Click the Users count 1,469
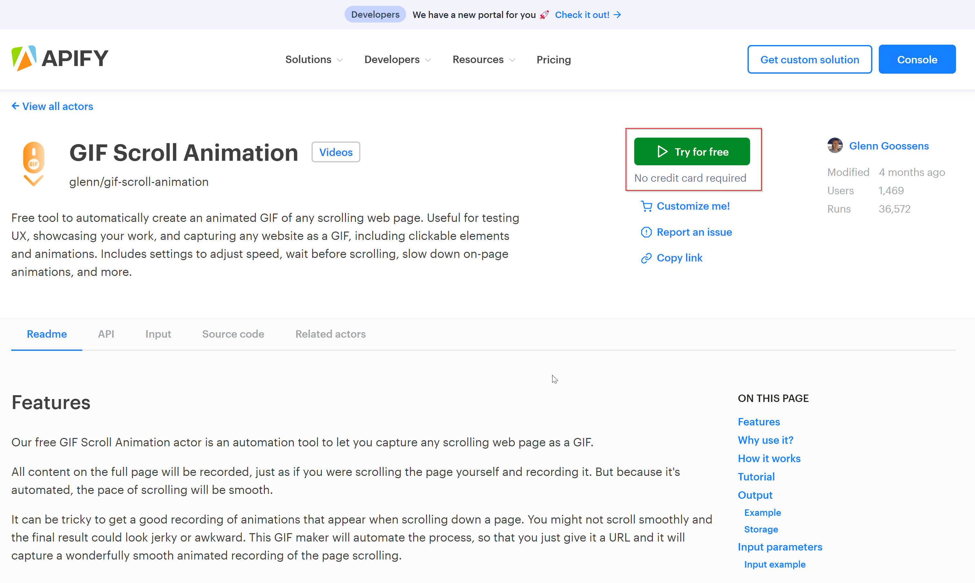Viewport: 975px width, 583px height. click(891, 191)
